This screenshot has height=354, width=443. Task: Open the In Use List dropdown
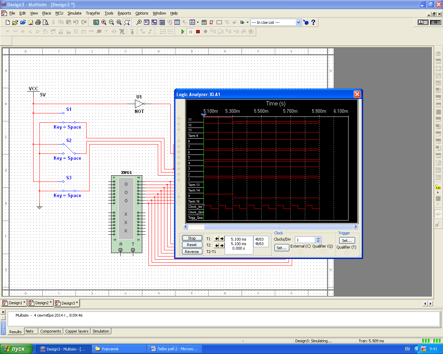click(x=298, y=22)
